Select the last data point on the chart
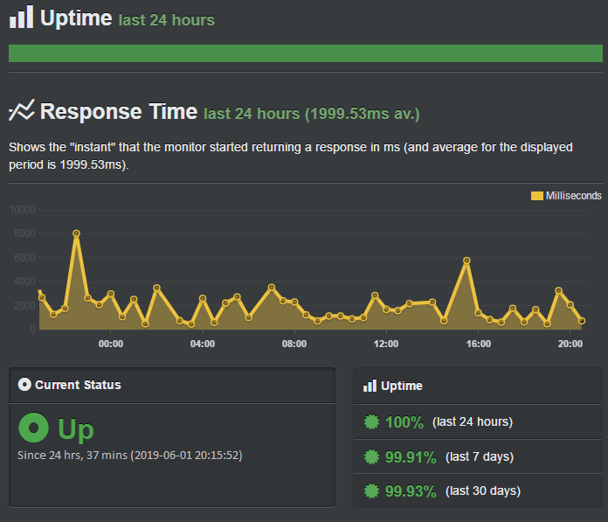 click(x=582, y=321)
